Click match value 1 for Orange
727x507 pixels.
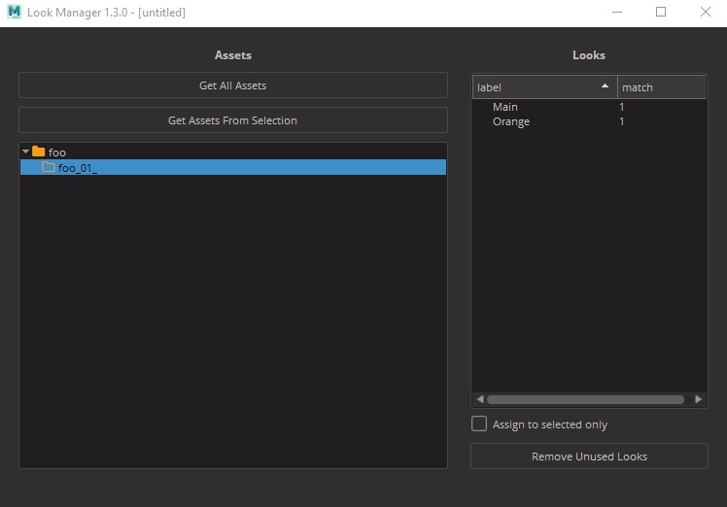(622, 121)
